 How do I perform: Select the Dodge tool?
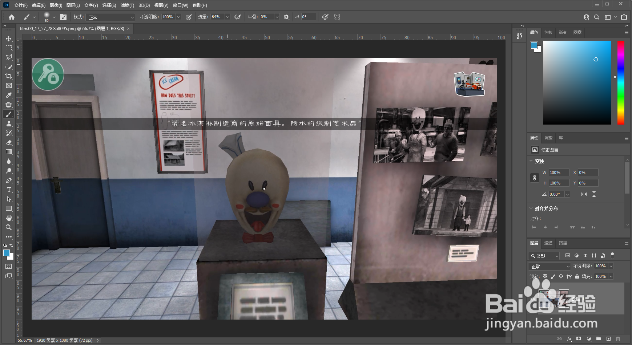pos(9,171)
